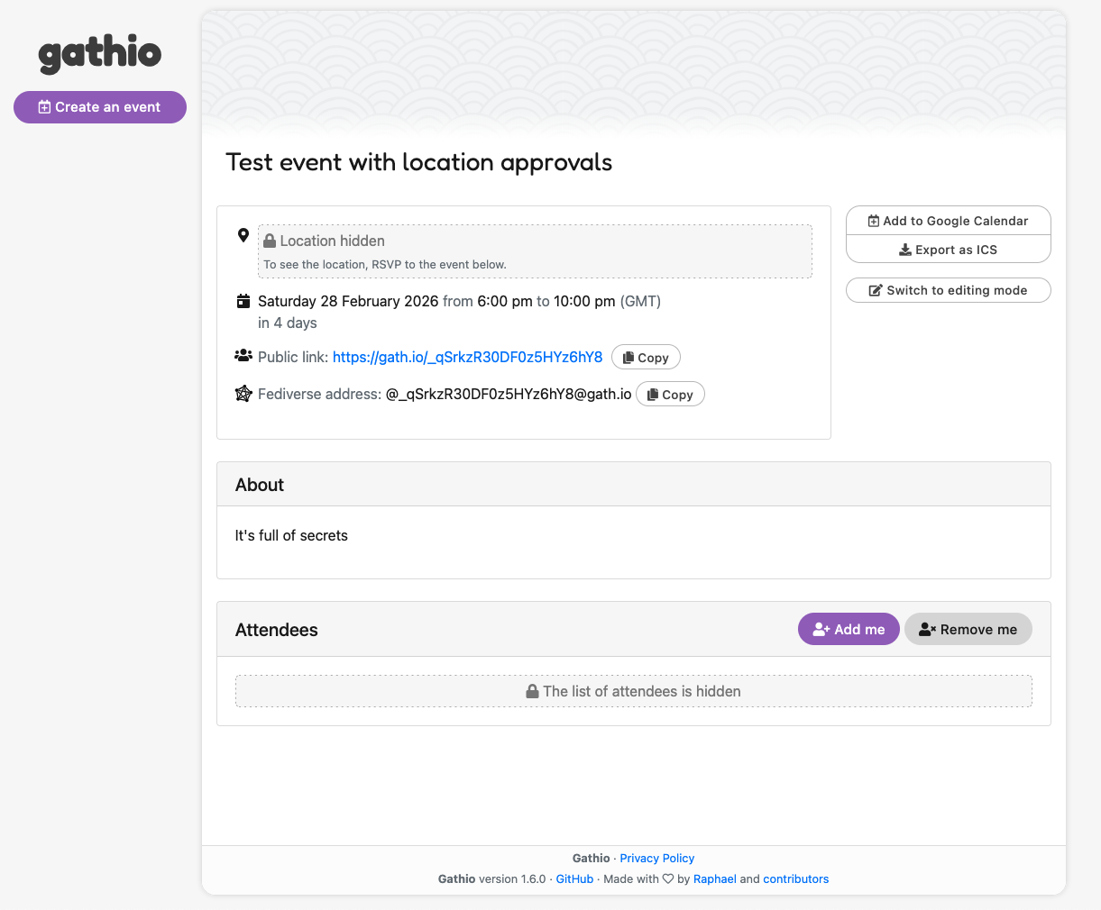1101x910 pixels.
Task: Open the Privacy Policy
Action: (x=657, y=858)
